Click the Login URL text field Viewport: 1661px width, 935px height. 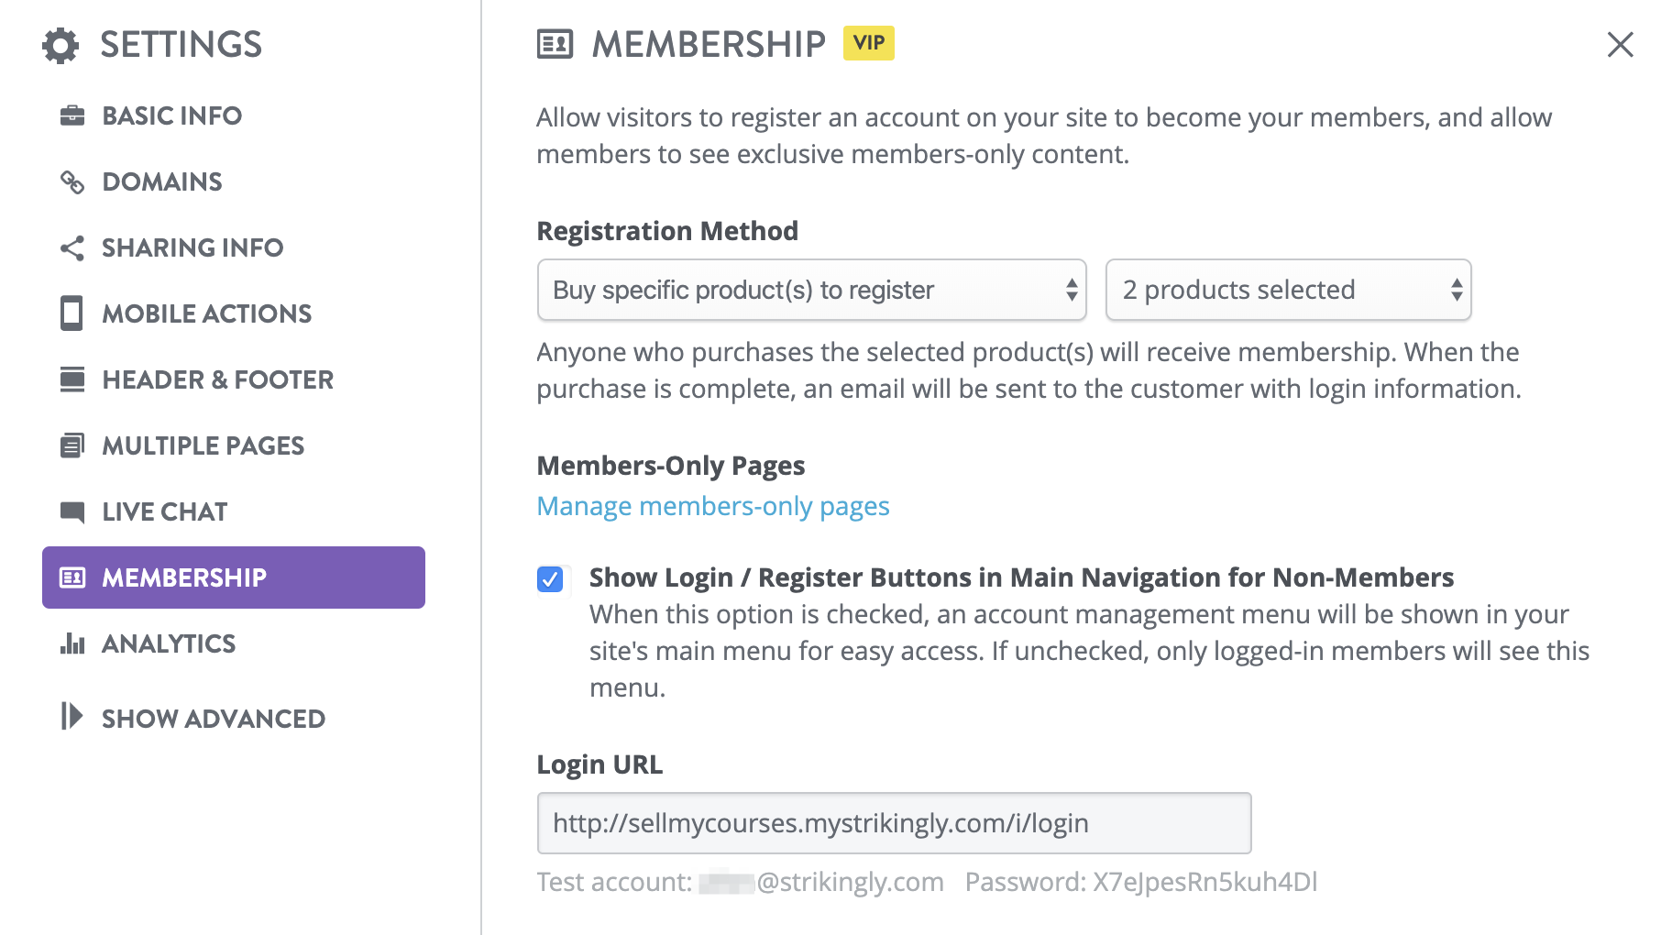click(x=894, y=823)
